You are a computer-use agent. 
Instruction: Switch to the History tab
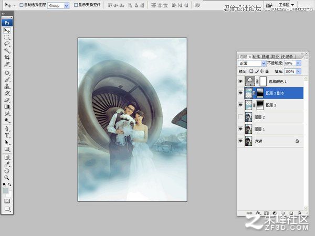287,57
